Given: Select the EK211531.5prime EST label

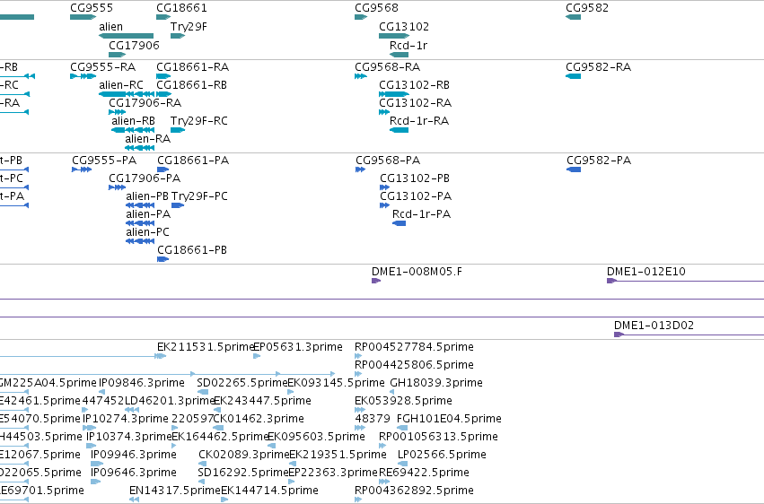Looking at the screenshot, I should (206, 347).
